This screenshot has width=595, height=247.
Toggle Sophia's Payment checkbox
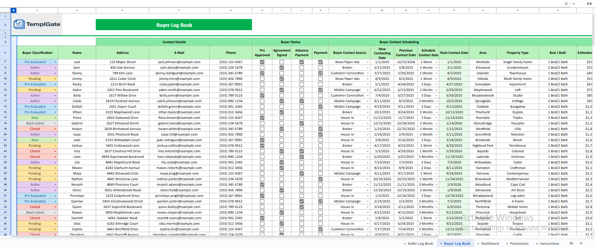point(320,229)
